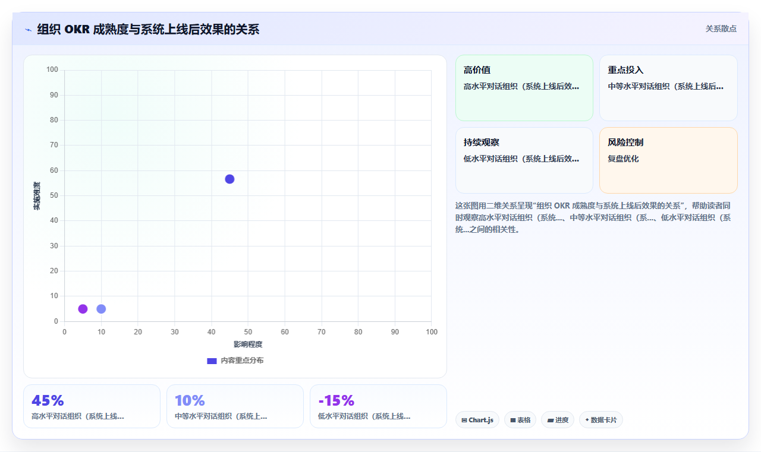761x452 pixels.
Task: Click the 复盘优化 text
Action: coord(623,159)
